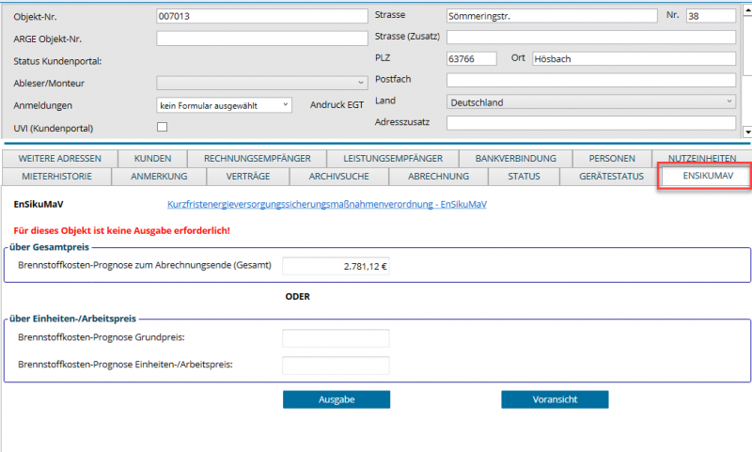Focus the Strasse (Zusatz) field
Image resolution: width=752 pixels, height=452 pixels.
(x=591, y=37)
